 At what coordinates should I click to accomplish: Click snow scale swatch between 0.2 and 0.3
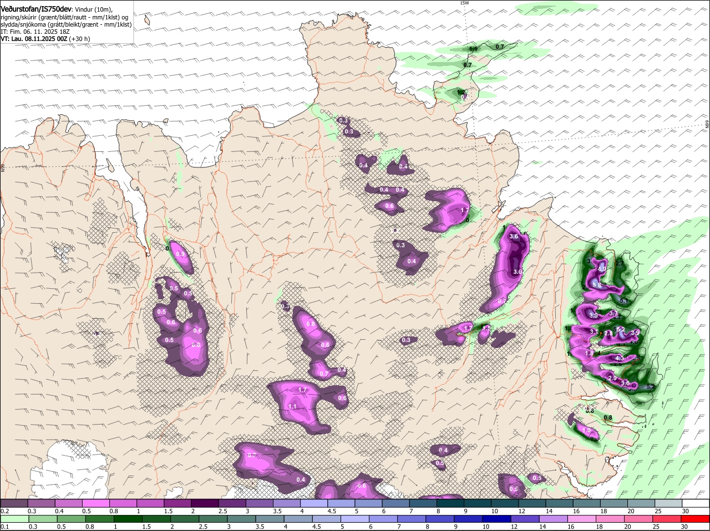coord(14,503)
